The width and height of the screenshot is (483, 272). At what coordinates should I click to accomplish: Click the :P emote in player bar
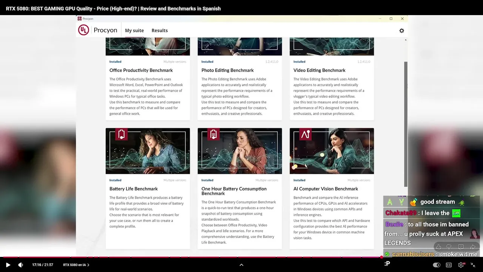[x=387, y=264]
